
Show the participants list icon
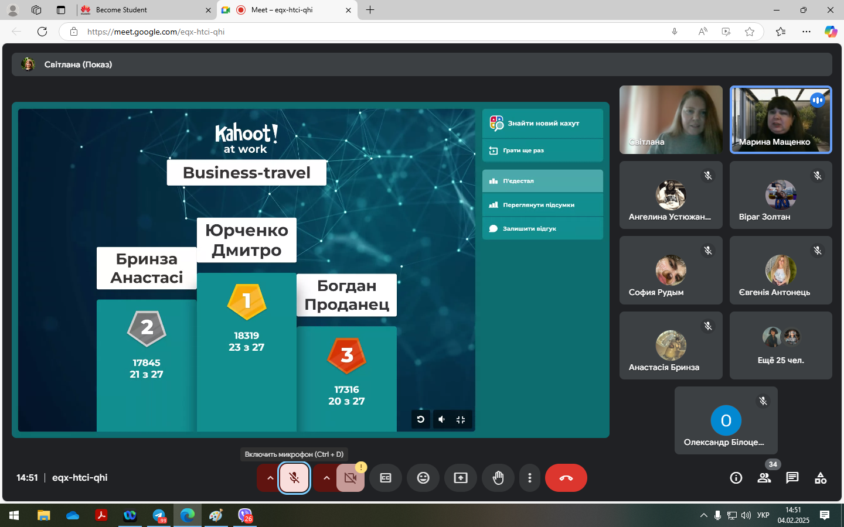(764, 478)
